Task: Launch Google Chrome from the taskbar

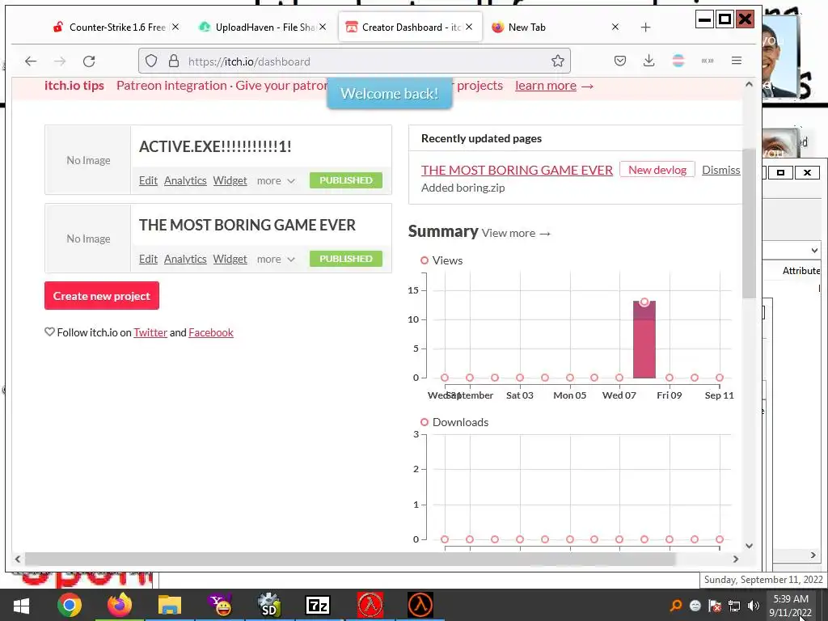Action: (70, 605)
